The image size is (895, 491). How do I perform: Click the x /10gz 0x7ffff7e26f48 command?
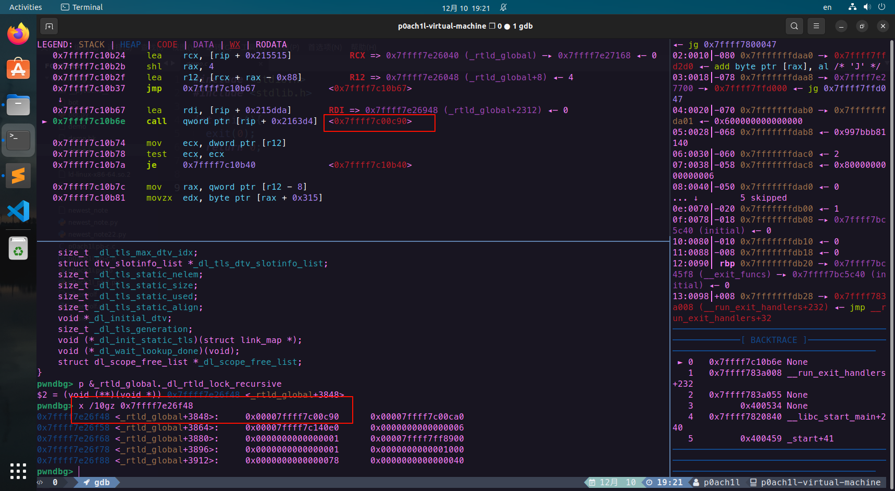[x=135, y=406]
